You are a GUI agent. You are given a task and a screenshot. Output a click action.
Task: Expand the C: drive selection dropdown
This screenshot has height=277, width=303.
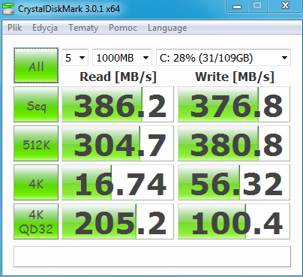click(223, 58)
